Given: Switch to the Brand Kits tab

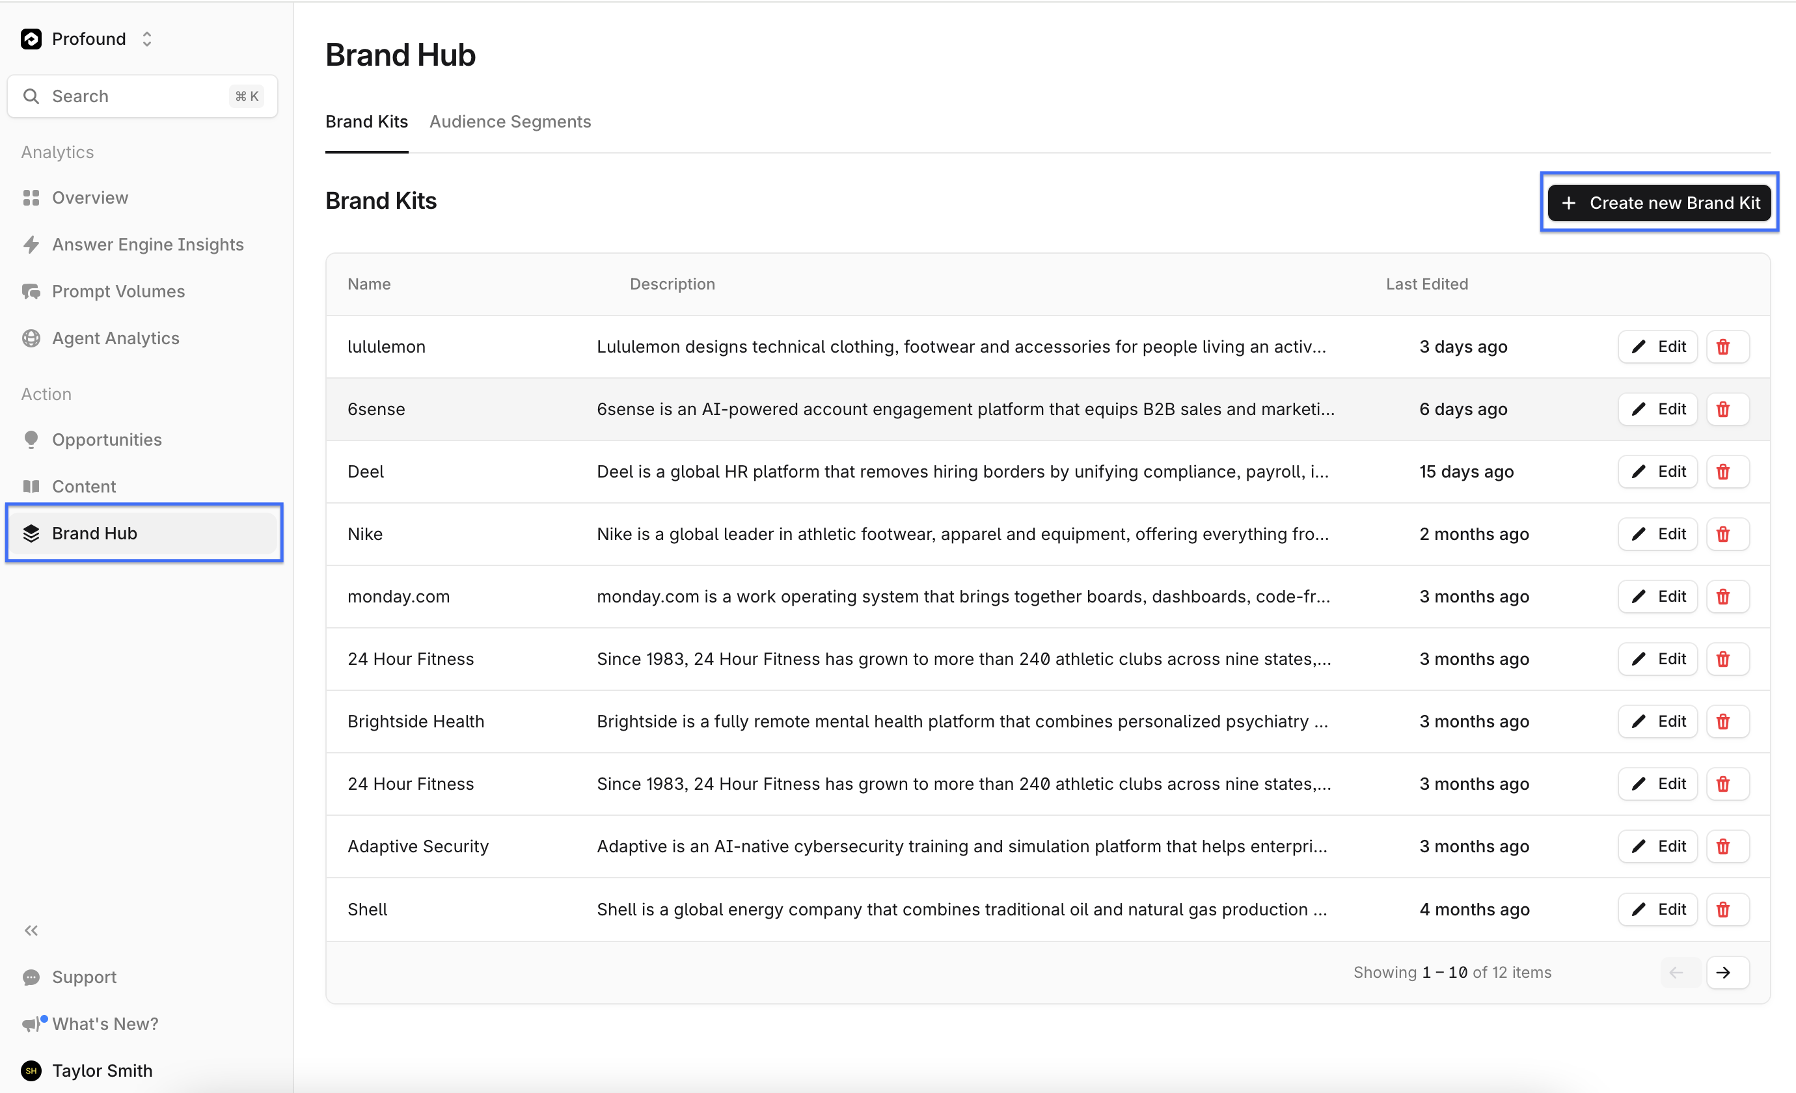Looking at the screenshot, I should [366, 122].
